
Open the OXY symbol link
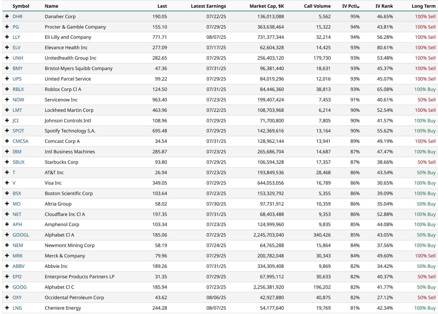coord(17,298)
